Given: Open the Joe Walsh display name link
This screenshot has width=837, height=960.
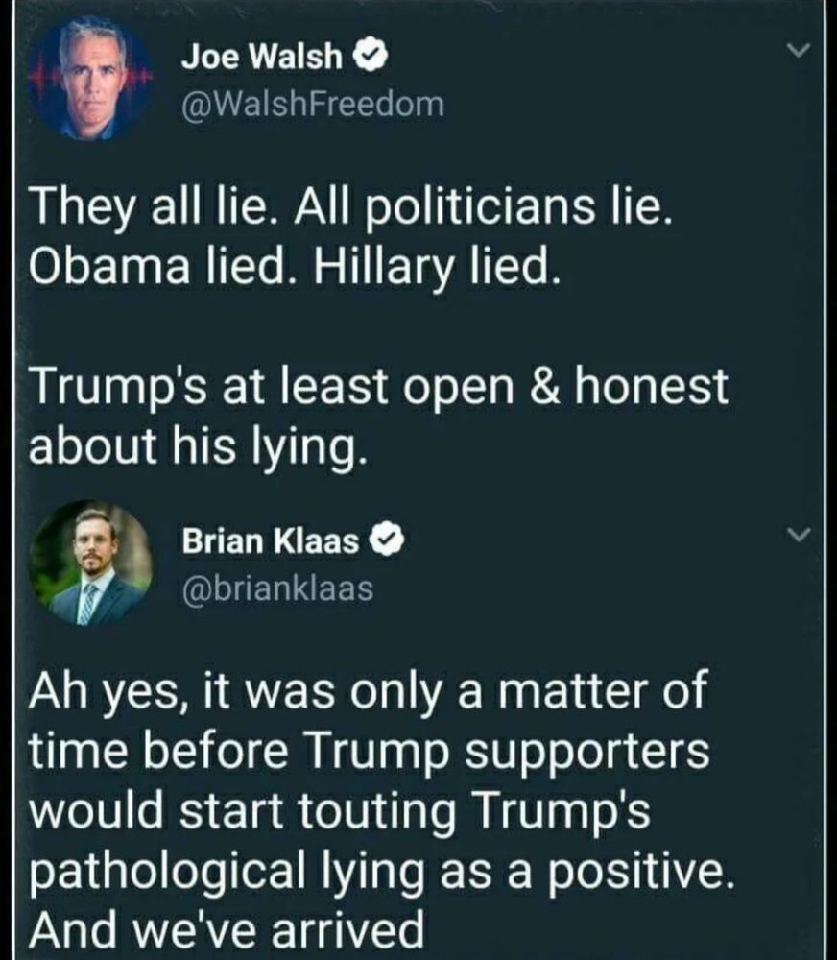Looking at the screenshot, I should coord(261,60).
